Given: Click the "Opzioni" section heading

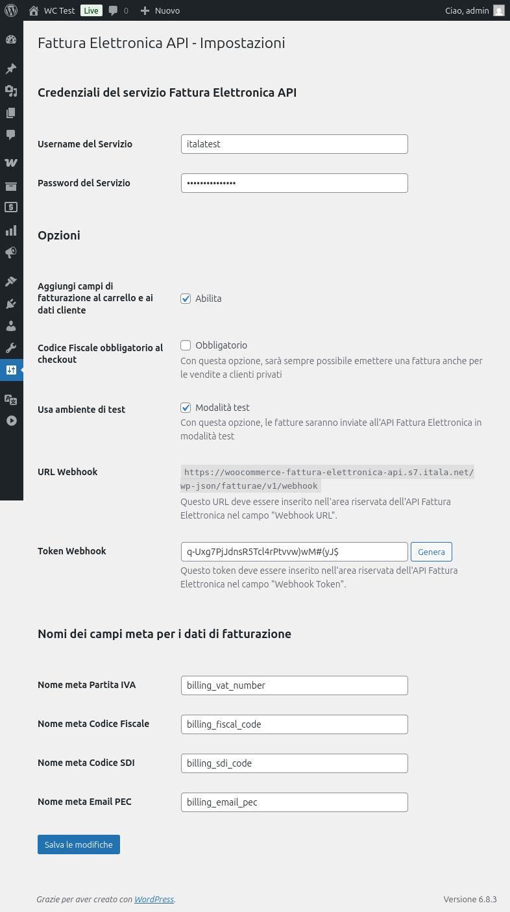Looking at the screenshot, I should pyautogui.click(x=59, y=236).
